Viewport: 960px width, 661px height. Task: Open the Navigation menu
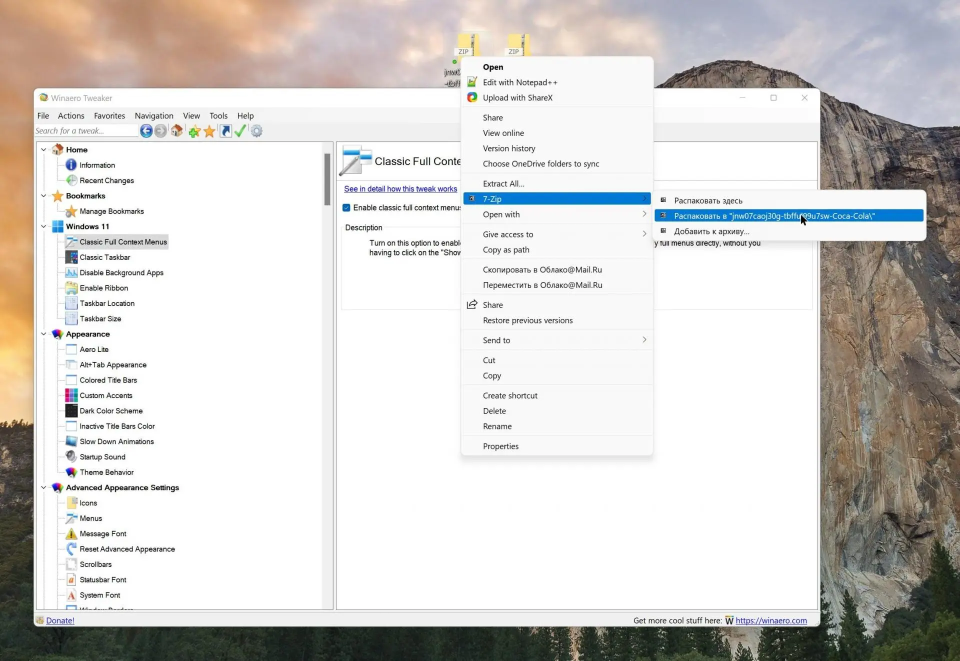154,115
